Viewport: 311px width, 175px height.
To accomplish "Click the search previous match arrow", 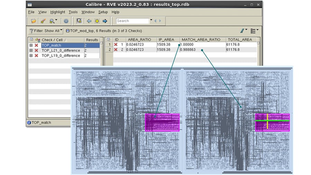I will tap(155, 21).
